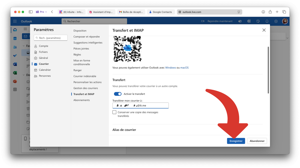
Task: Click the Transférer mon courrier à field
Action: (x=140, y=106)
